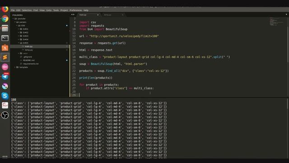Click the '100' output line in console
This screenshot has width=289, height=163.
coord(14,100)
